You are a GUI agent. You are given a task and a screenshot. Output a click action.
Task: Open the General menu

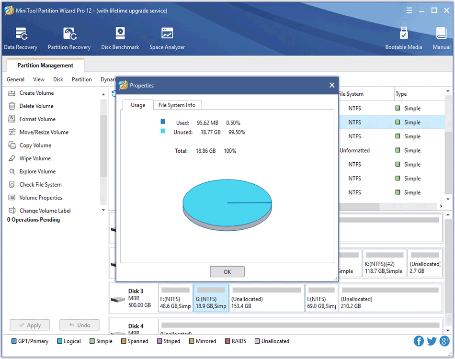pyautogui.click(x=15, y=79)
